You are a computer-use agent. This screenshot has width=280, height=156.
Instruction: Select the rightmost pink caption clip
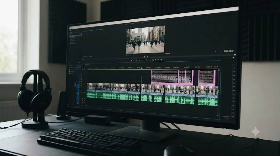coord(207,78)
